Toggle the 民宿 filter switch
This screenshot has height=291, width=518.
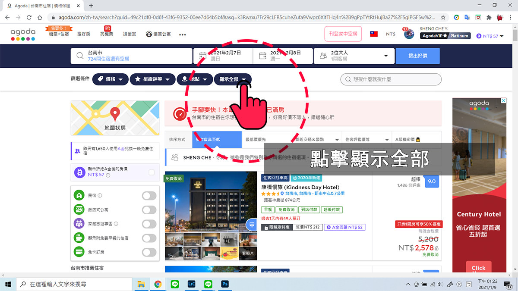pos(149,196)
